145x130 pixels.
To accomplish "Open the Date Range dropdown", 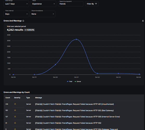I will 16,4.
